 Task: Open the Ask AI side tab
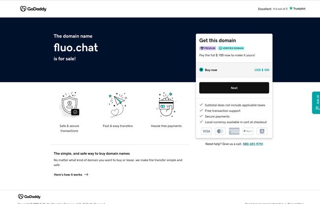coord(316,102)
